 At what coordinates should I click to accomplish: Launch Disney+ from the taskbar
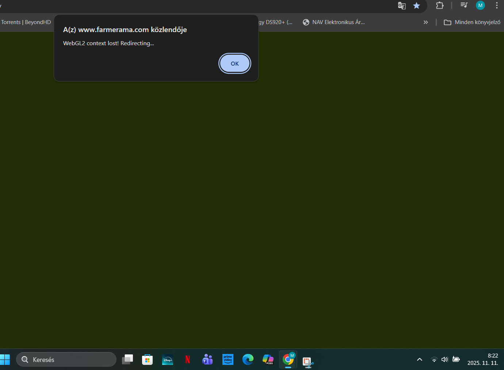(x=168, y=360)
